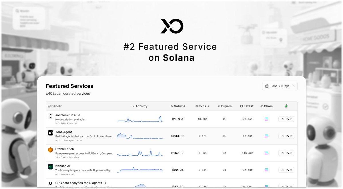
Task: Click Try it for Xona Agent
Action: (286, 136)
